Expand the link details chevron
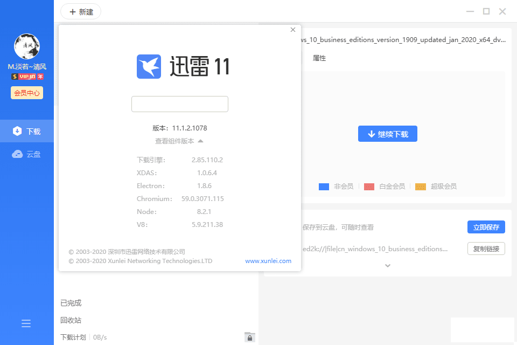Screen dimensions: 517x345 [x=388, y=265]
